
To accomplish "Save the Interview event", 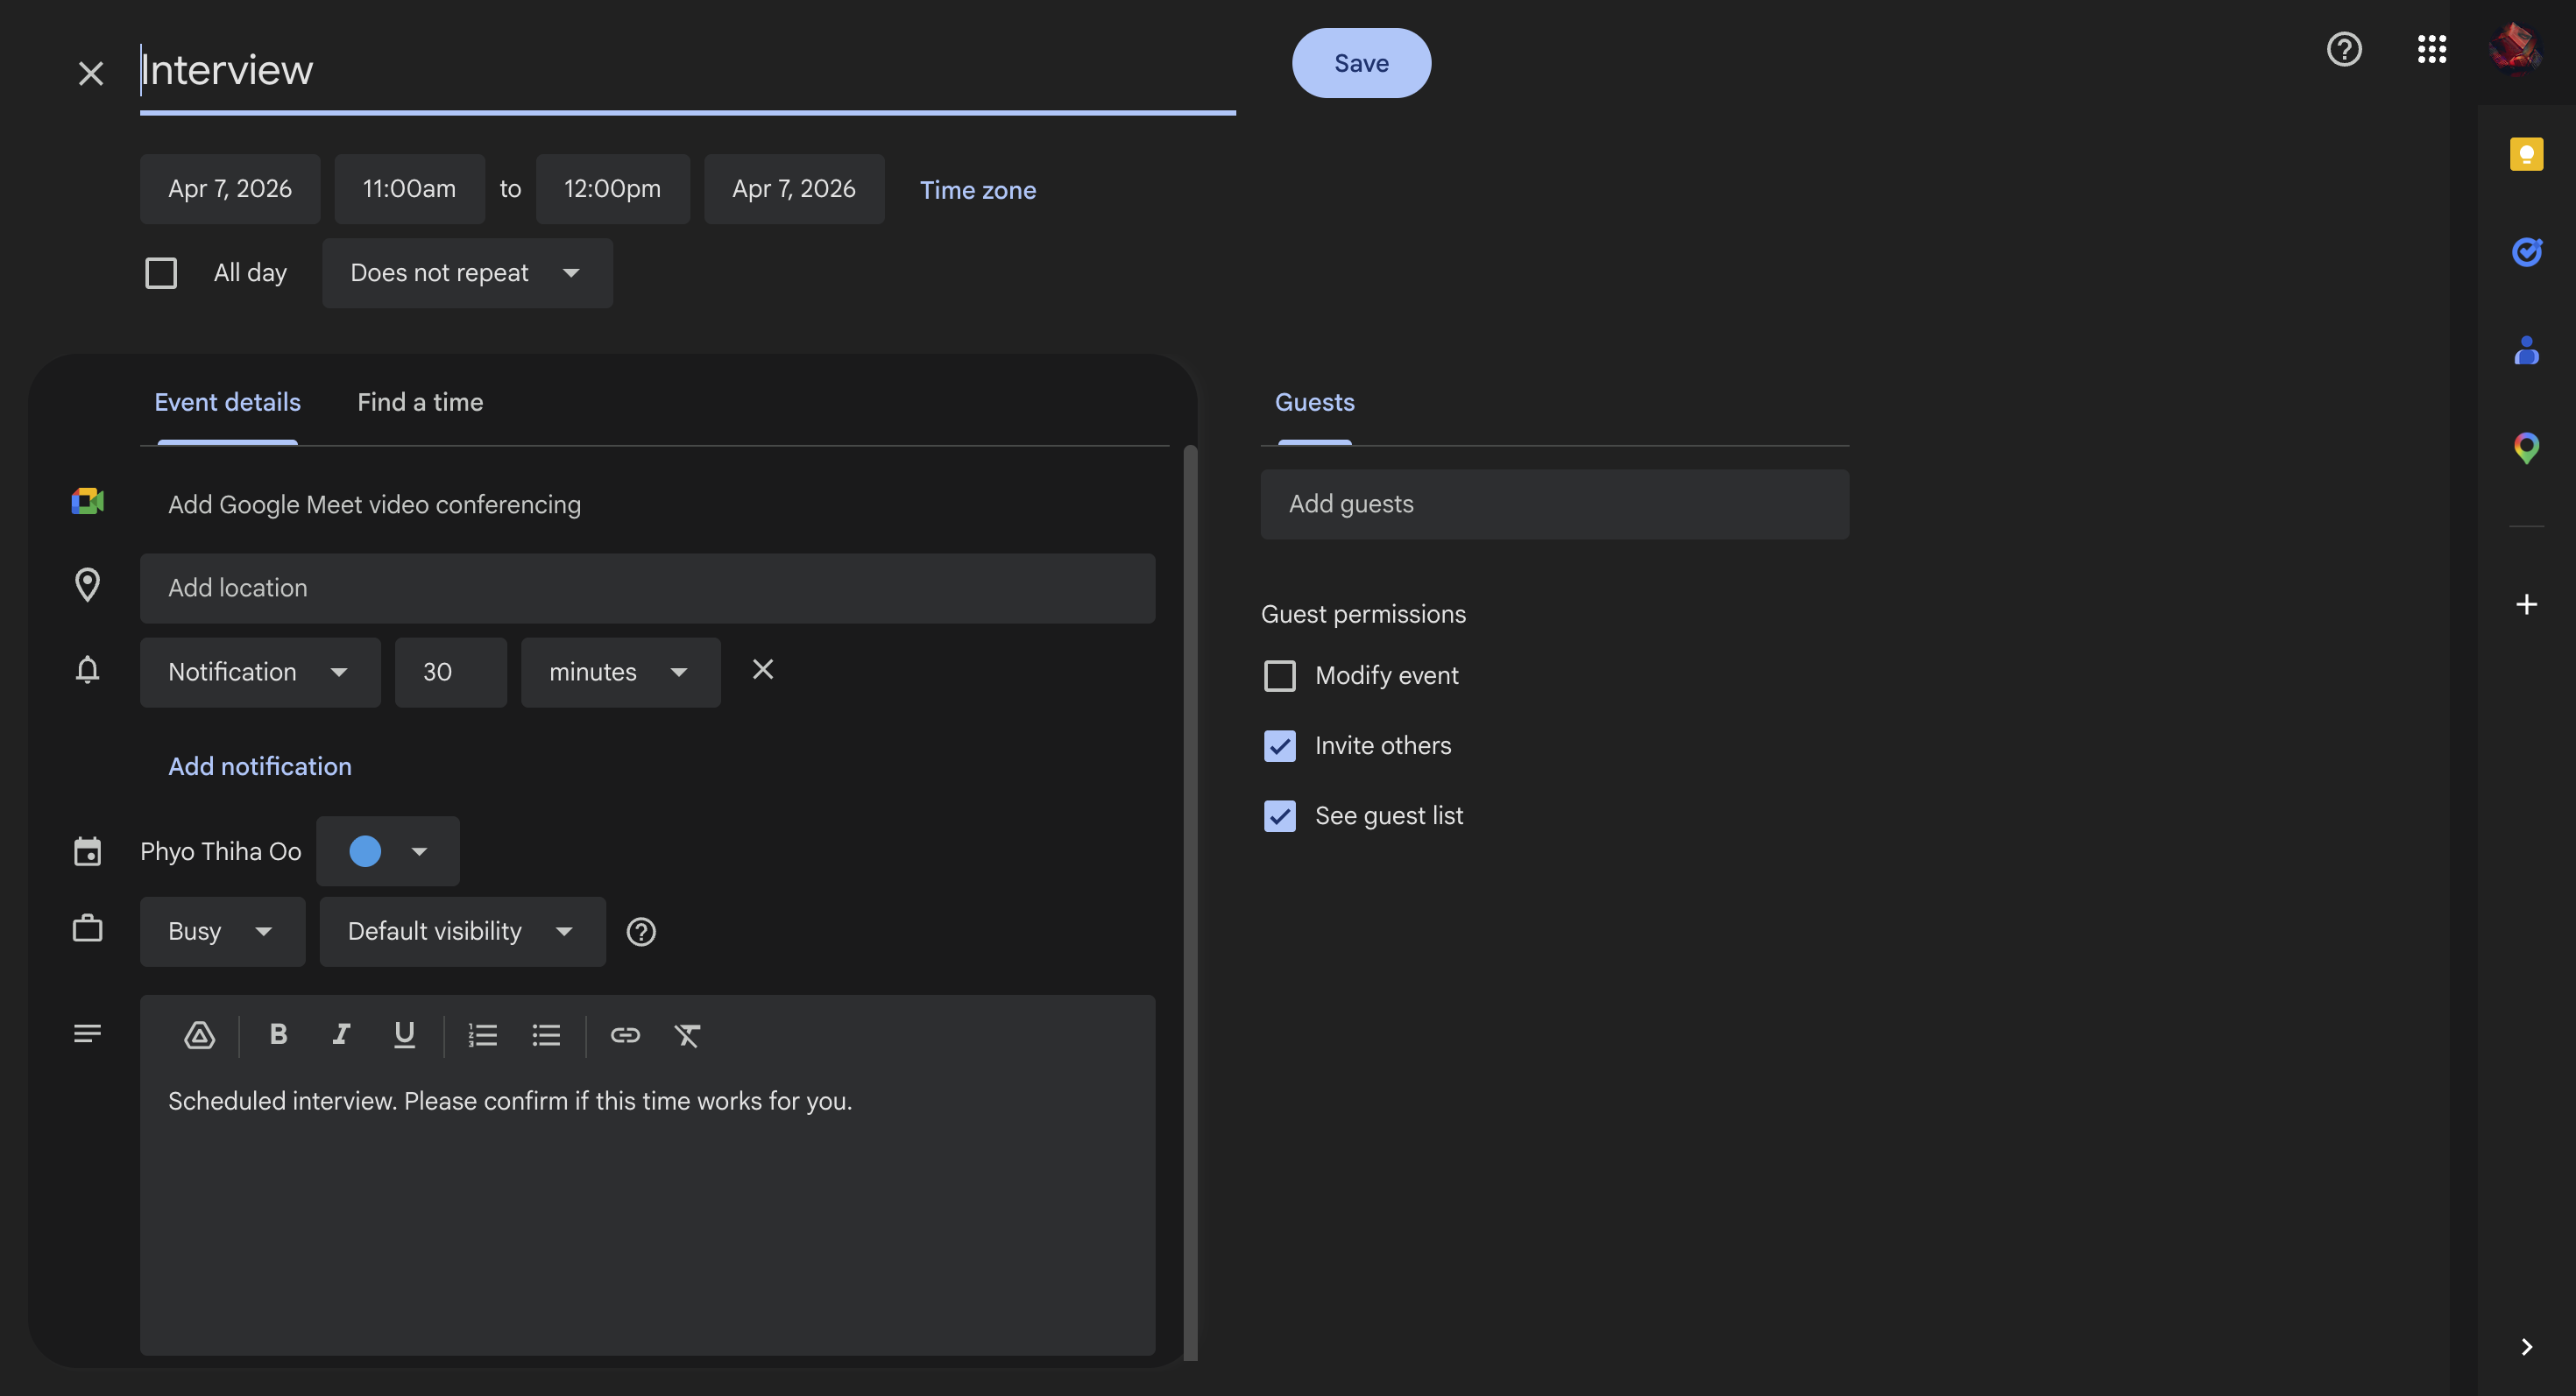I will click(x=1360, y=63).
